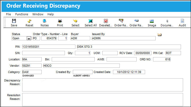Click the Discrepancy Reason text area

point(103,85)
